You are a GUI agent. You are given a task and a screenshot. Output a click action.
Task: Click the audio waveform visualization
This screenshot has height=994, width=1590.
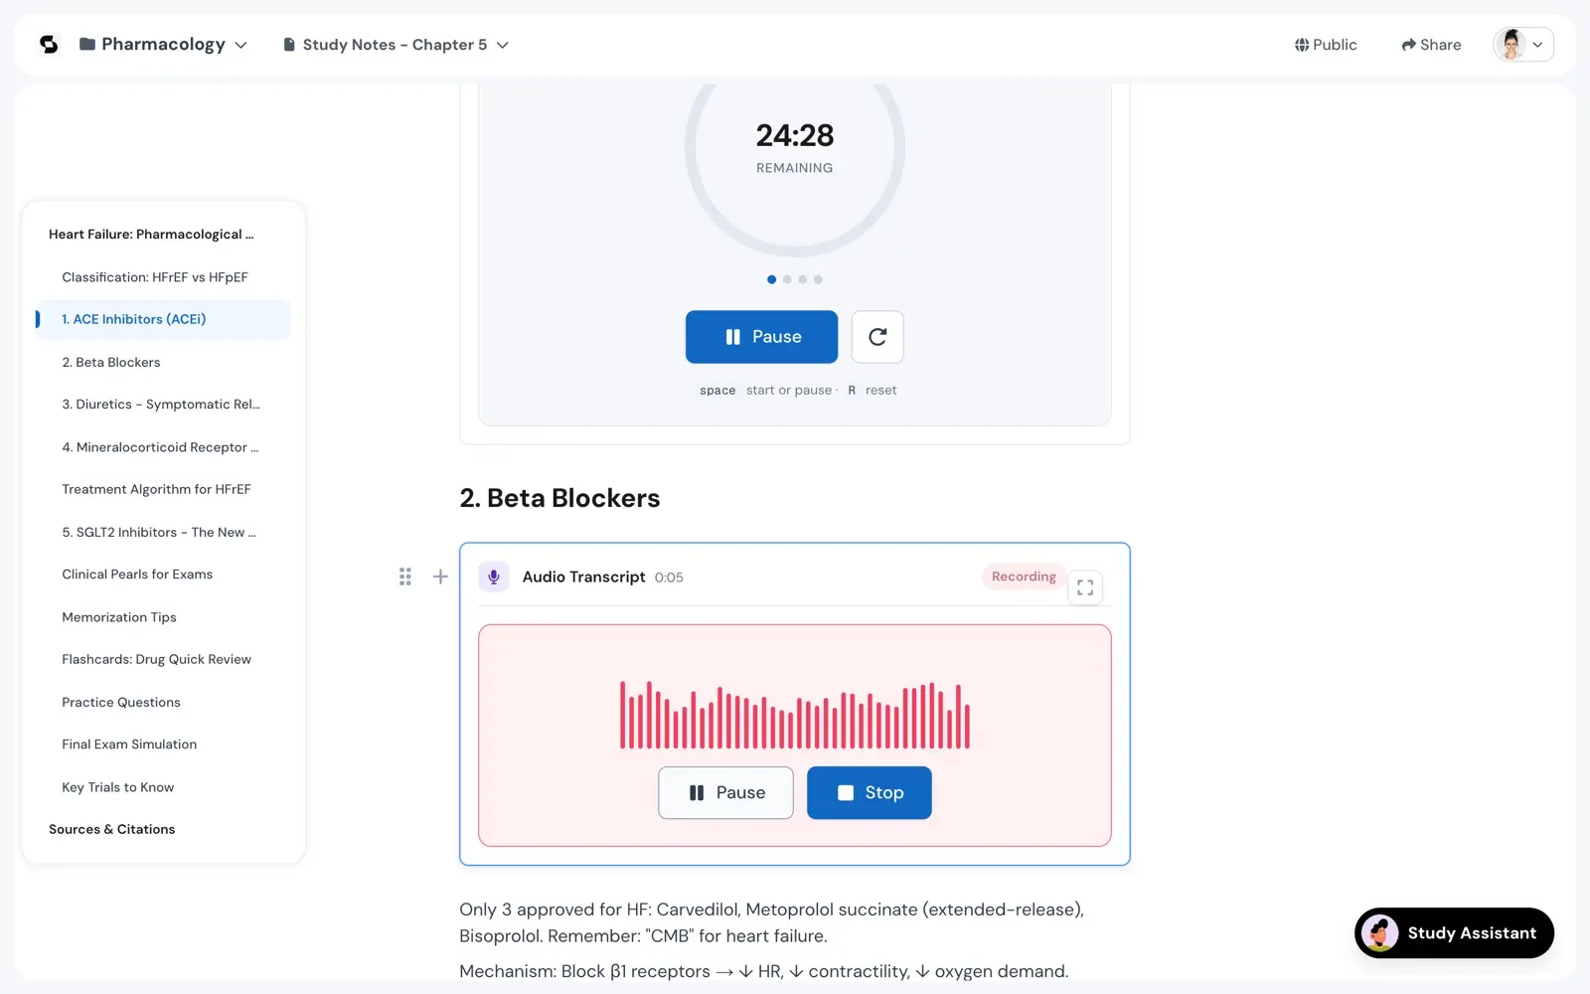[795, 715]
